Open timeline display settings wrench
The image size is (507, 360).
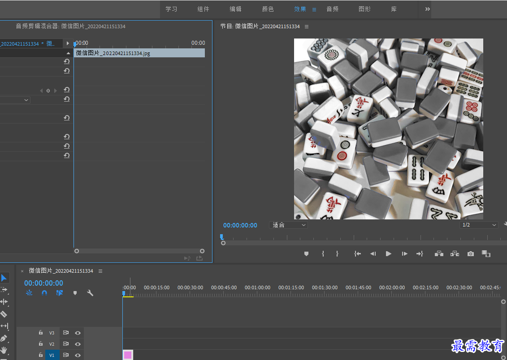click(x=90, y=293)
